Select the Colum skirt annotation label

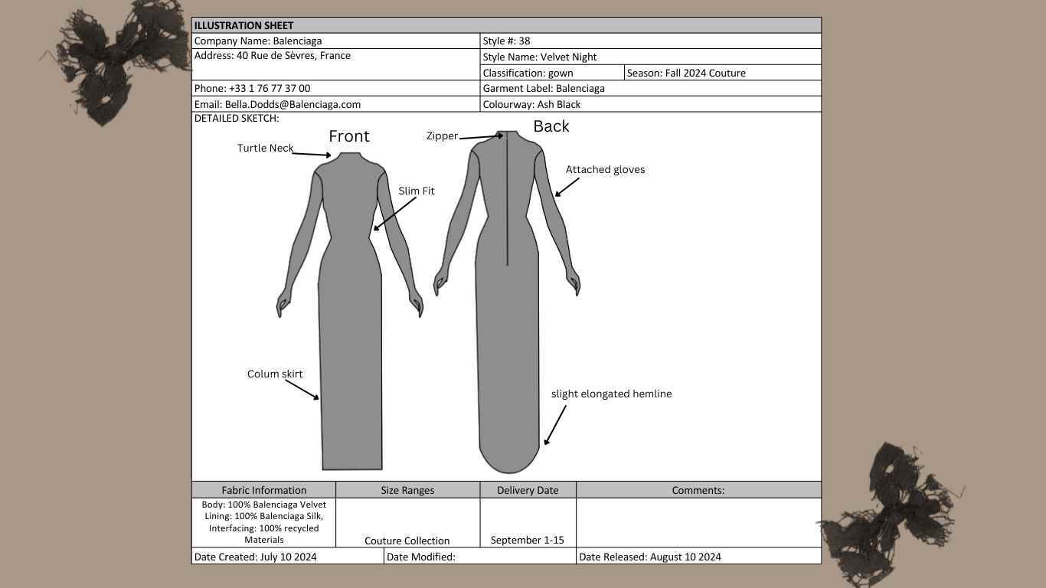pos(275,374)
